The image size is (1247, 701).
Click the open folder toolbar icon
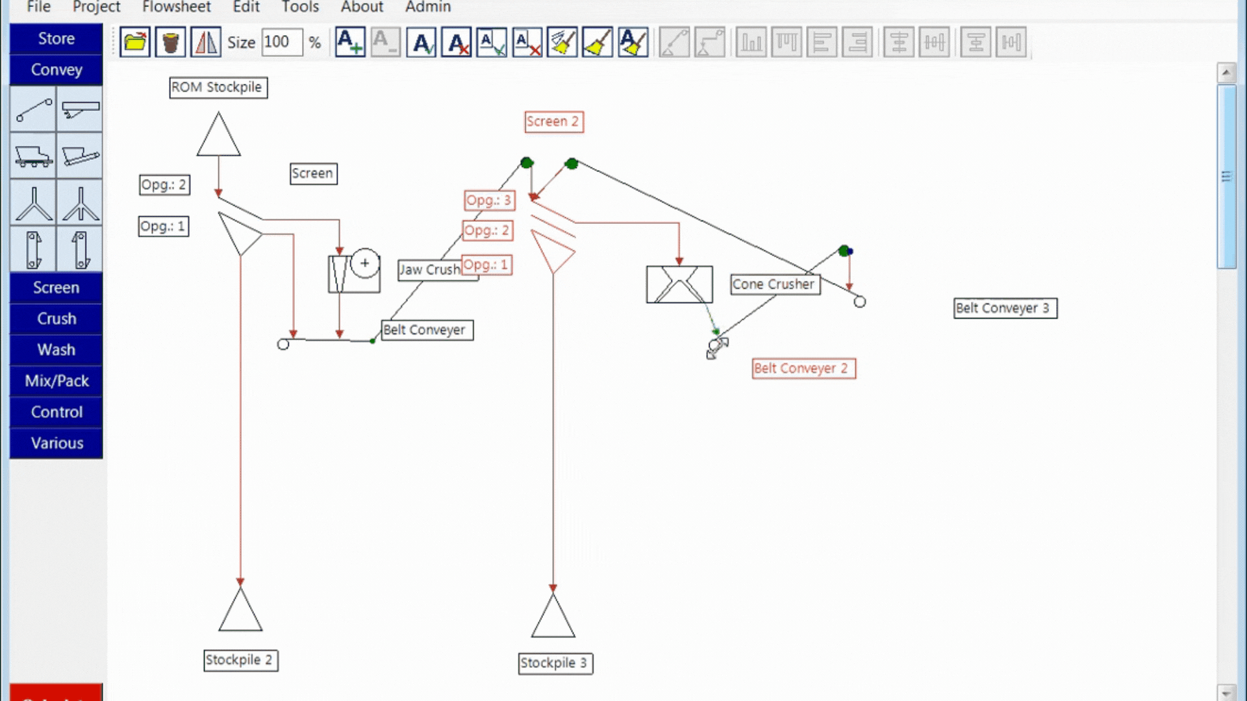click(x=135, y=43)
